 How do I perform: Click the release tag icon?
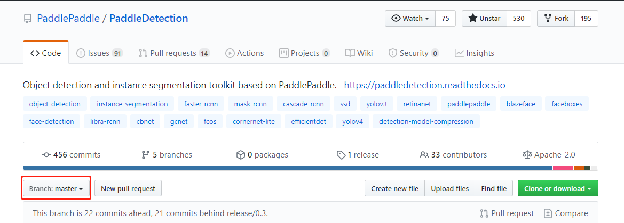point(341,155)
